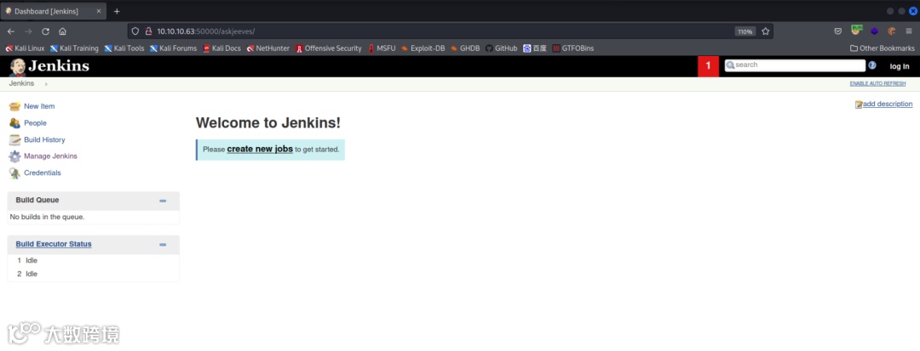Click the add description notepad icon
The image size is (920, 351).
click(x=859, y=105)
